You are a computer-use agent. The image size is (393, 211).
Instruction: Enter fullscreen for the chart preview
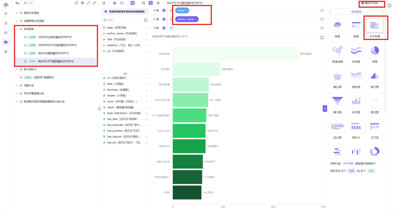pyautogui.click(x=322, y=37)
